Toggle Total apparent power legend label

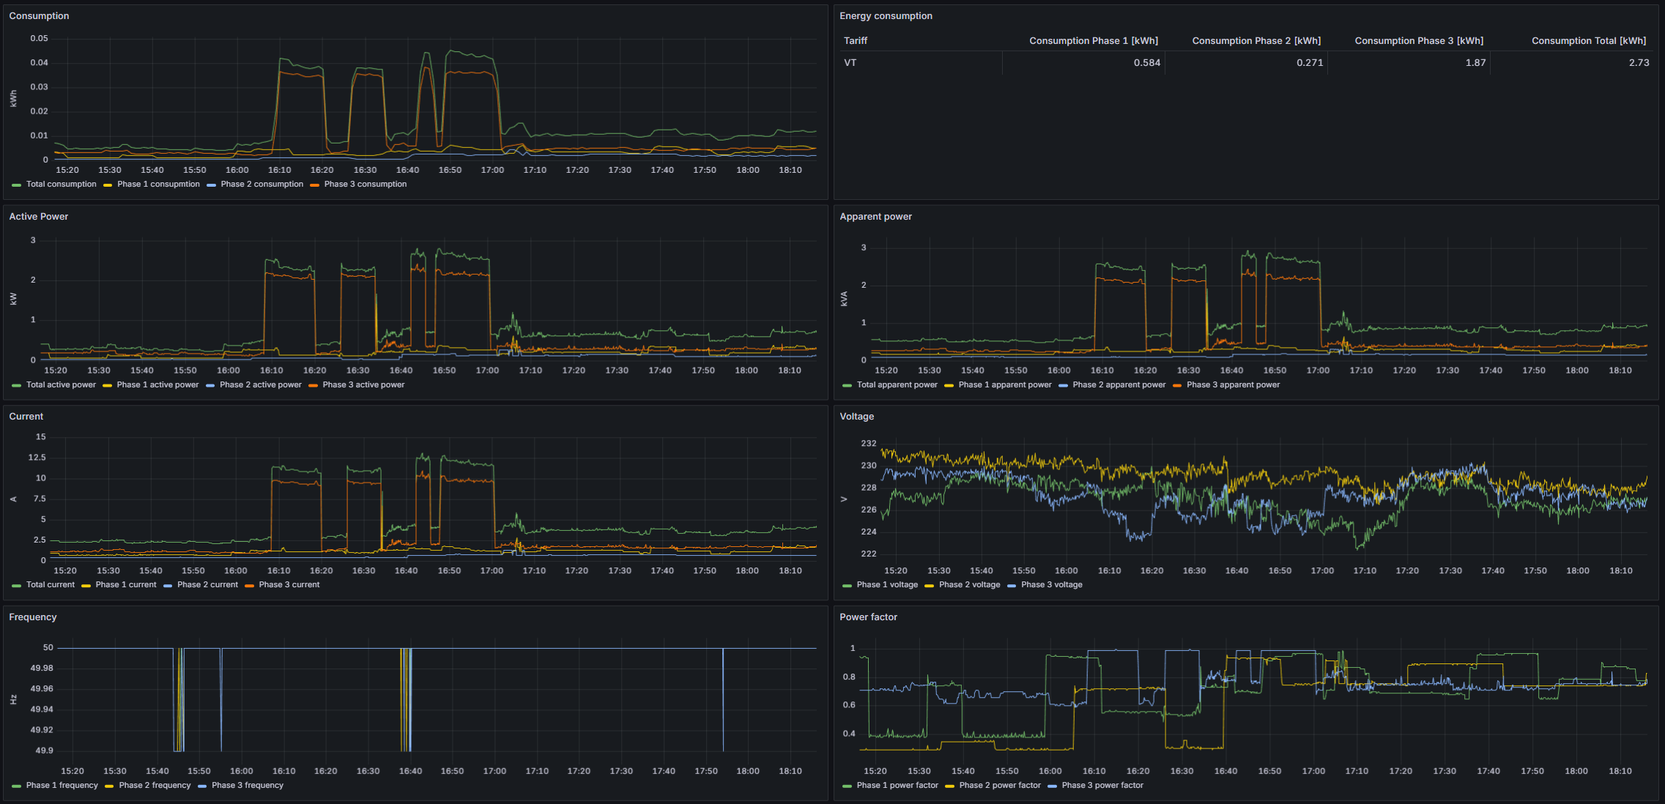coord(897,385)
